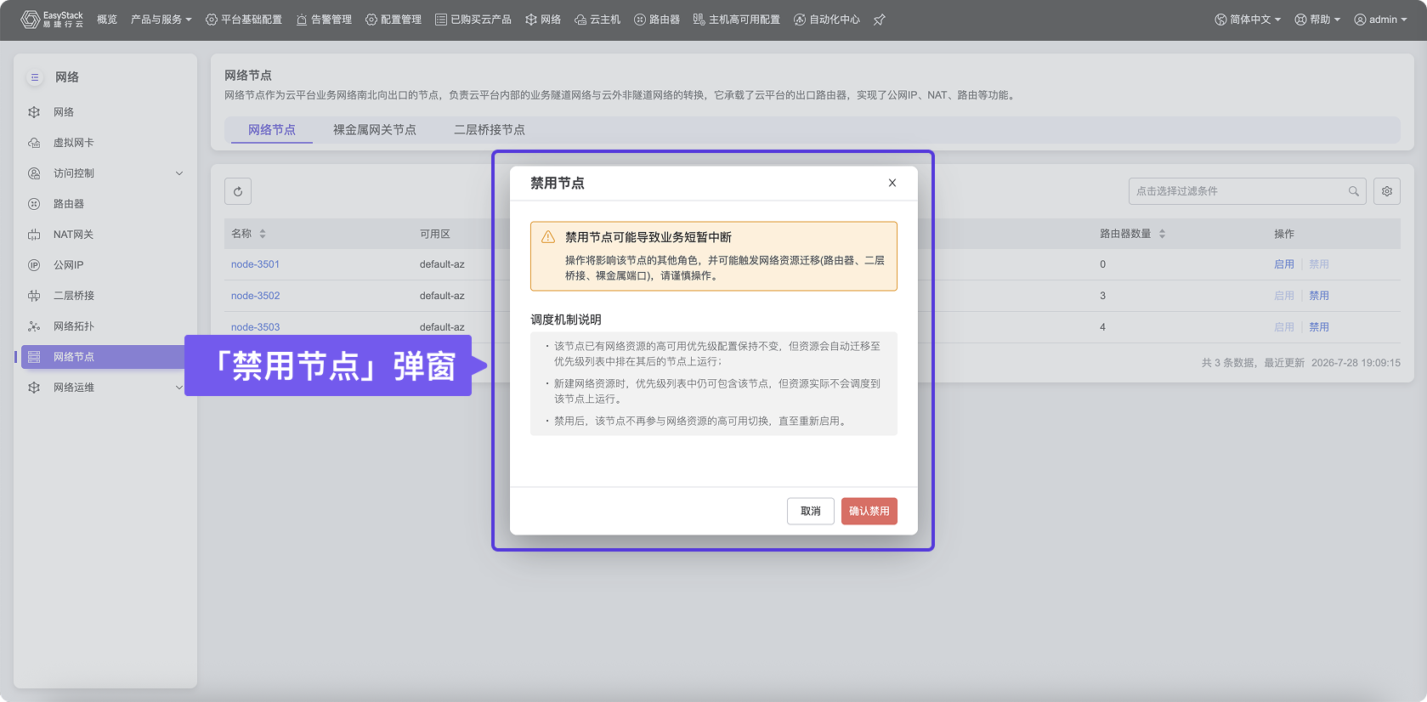Select 网络 item icon in sidebar list
Viewport: 1427px width, 702px height.
(34, 112)
